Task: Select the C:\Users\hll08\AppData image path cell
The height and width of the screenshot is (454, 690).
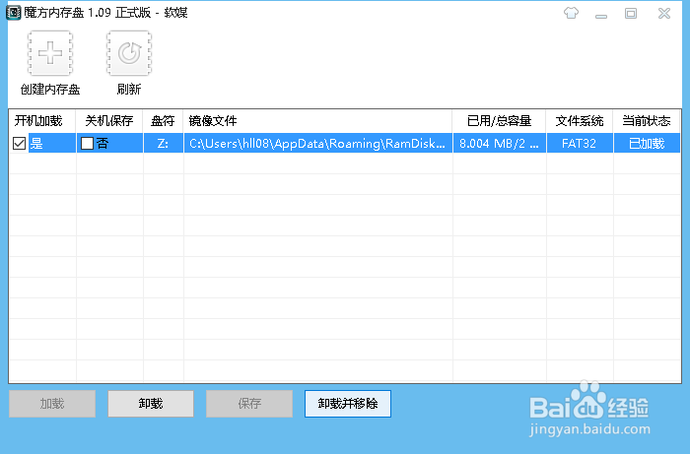Action: click(318, 143)
